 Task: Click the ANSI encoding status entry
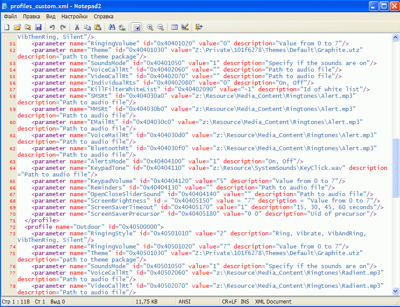[x=185, y=302]
